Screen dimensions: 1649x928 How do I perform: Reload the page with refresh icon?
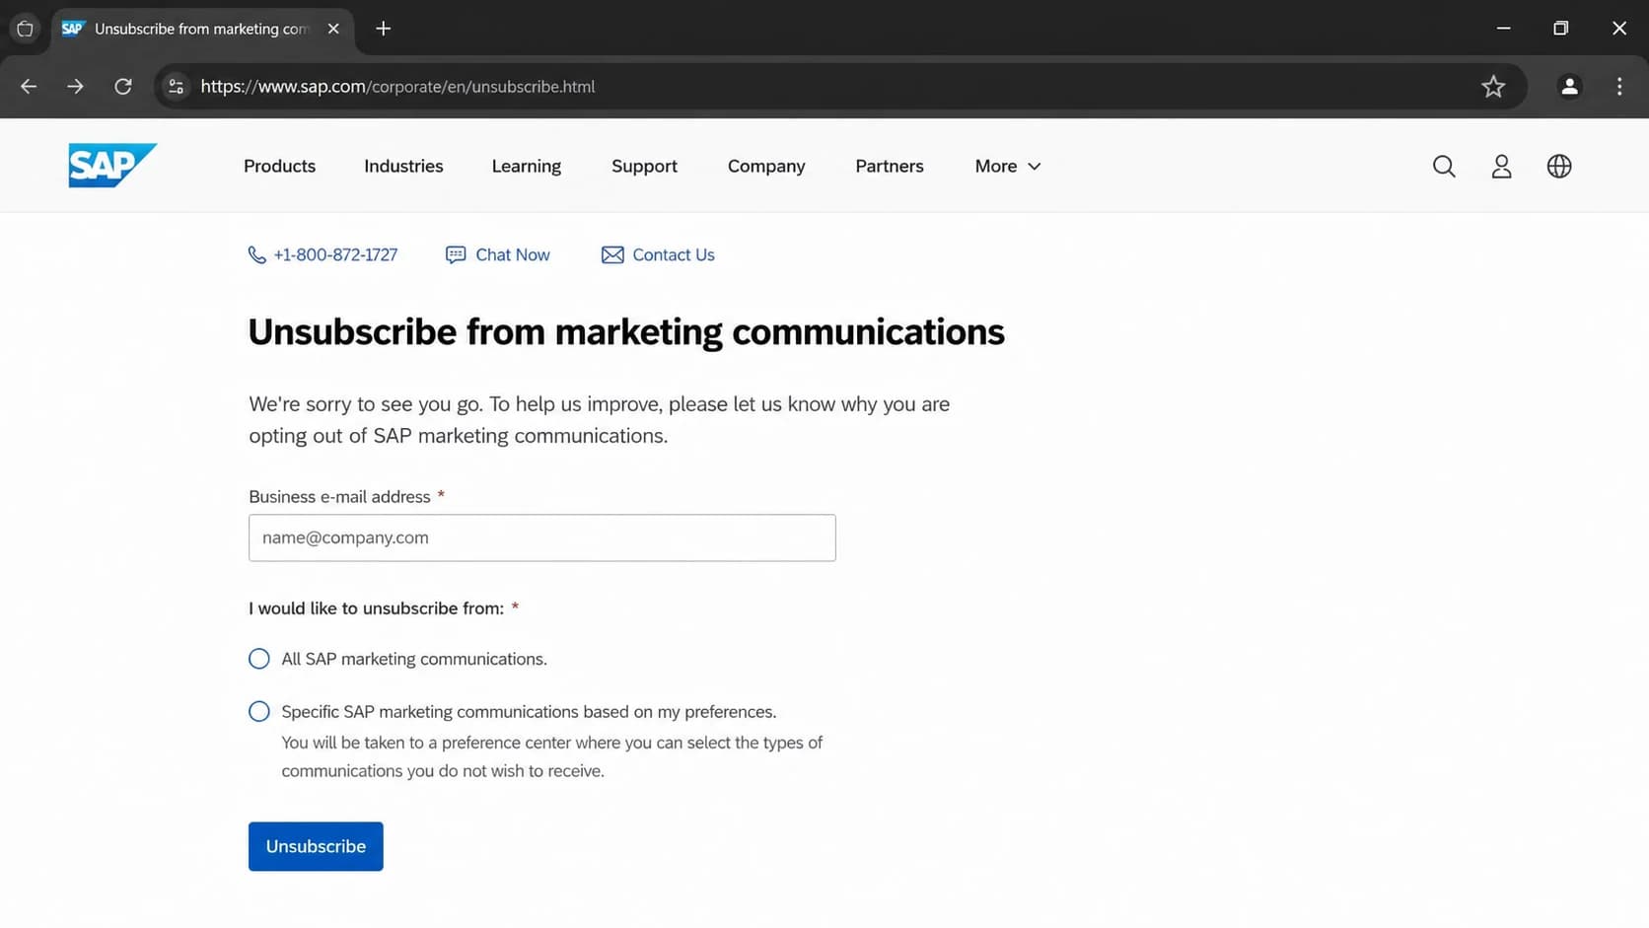(x=123, y=87)
